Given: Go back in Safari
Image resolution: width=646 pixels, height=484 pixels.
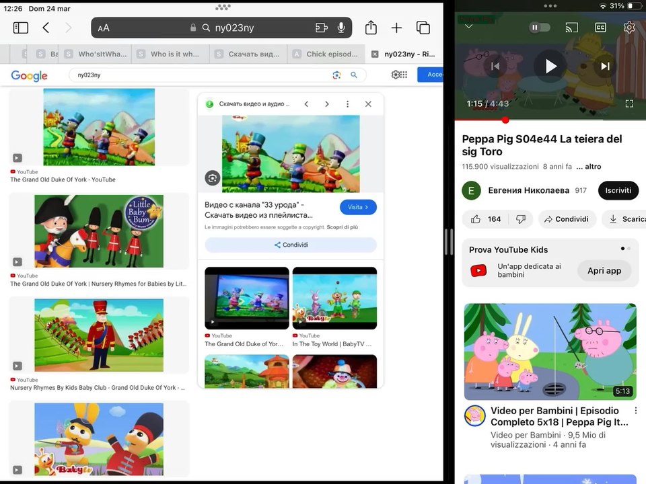Looking at the screenshot, I should pos(46,28).
